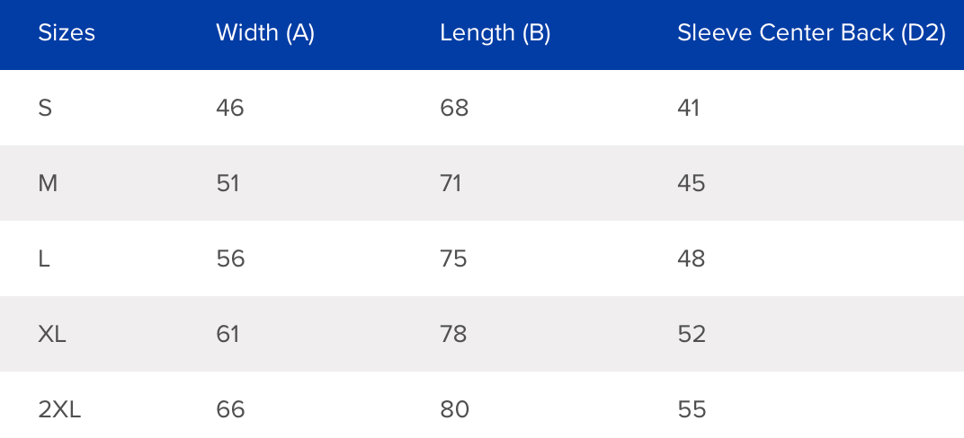Click length value 71 for size M
Screen dimensions: 964x438
[x=451, y=184]
